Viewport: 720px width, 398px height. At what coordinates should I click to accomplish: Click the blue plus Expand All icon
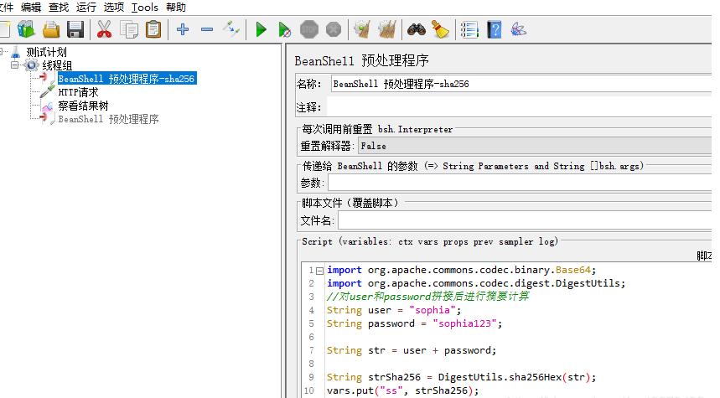pos(183,30)
